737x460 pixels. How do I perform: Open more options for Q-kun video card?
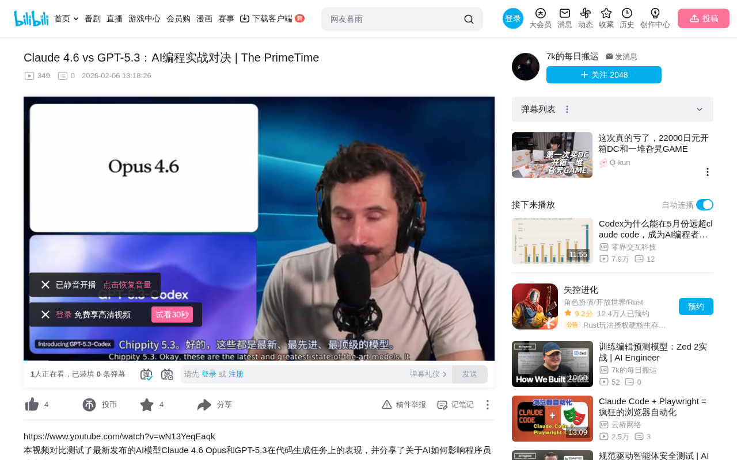tap(708, 172)
